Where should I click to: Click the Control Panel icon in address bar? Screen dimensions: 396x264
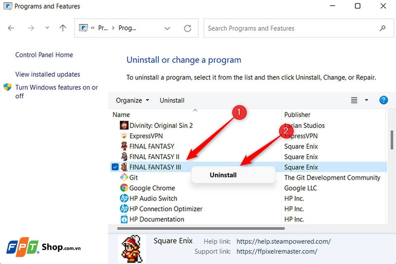(x=84, y=28)
